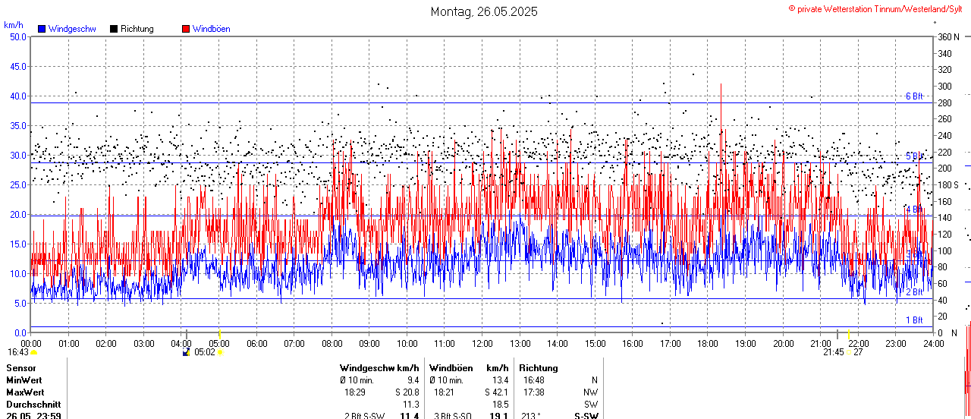Click the black Richtung legend swatch
This screenshot has height=419, width=971.
pyautogui.click(x=114, y=29)
